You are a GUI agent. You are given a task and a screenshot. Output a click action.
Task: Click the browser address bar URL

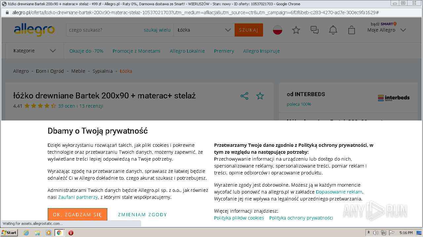[x=195, y=13]
